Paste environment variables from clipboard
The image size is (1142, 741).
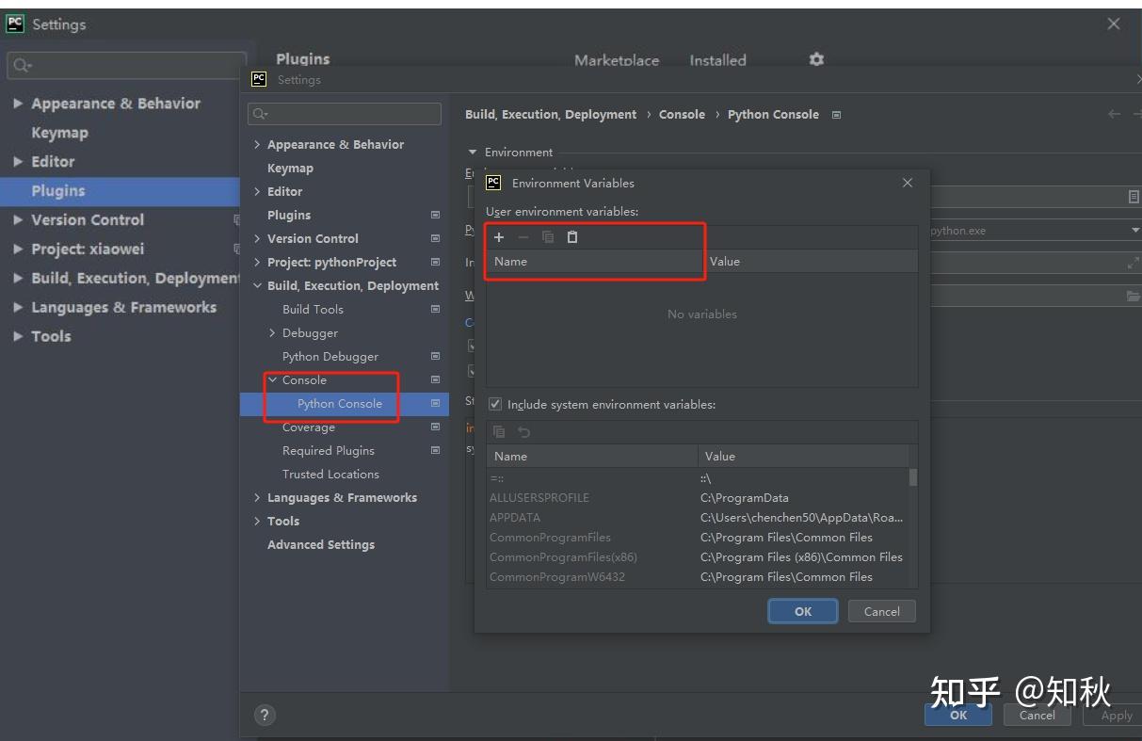tap(572, 237)
